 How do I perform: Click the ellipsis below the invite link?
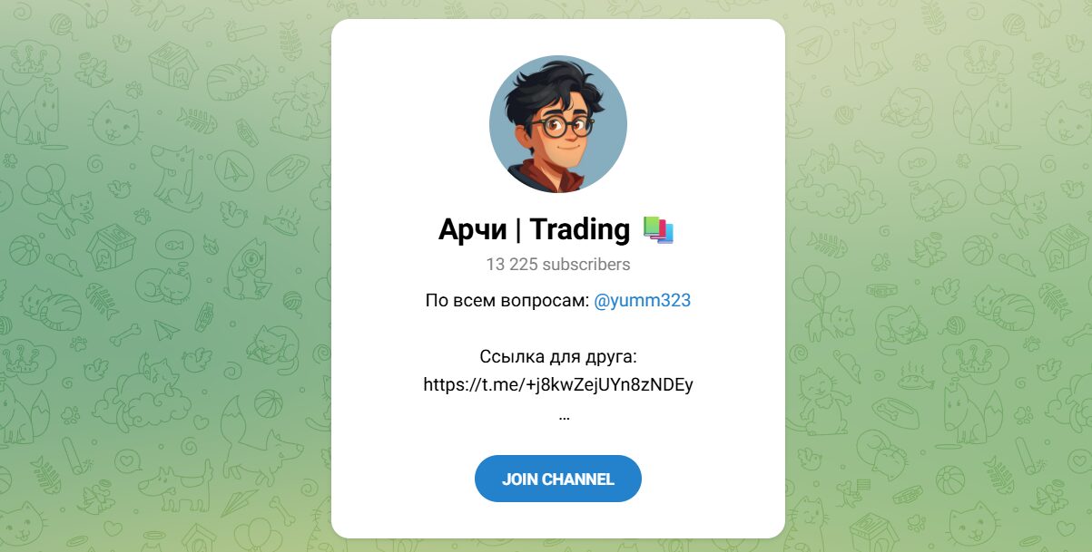tap(565, 417)
